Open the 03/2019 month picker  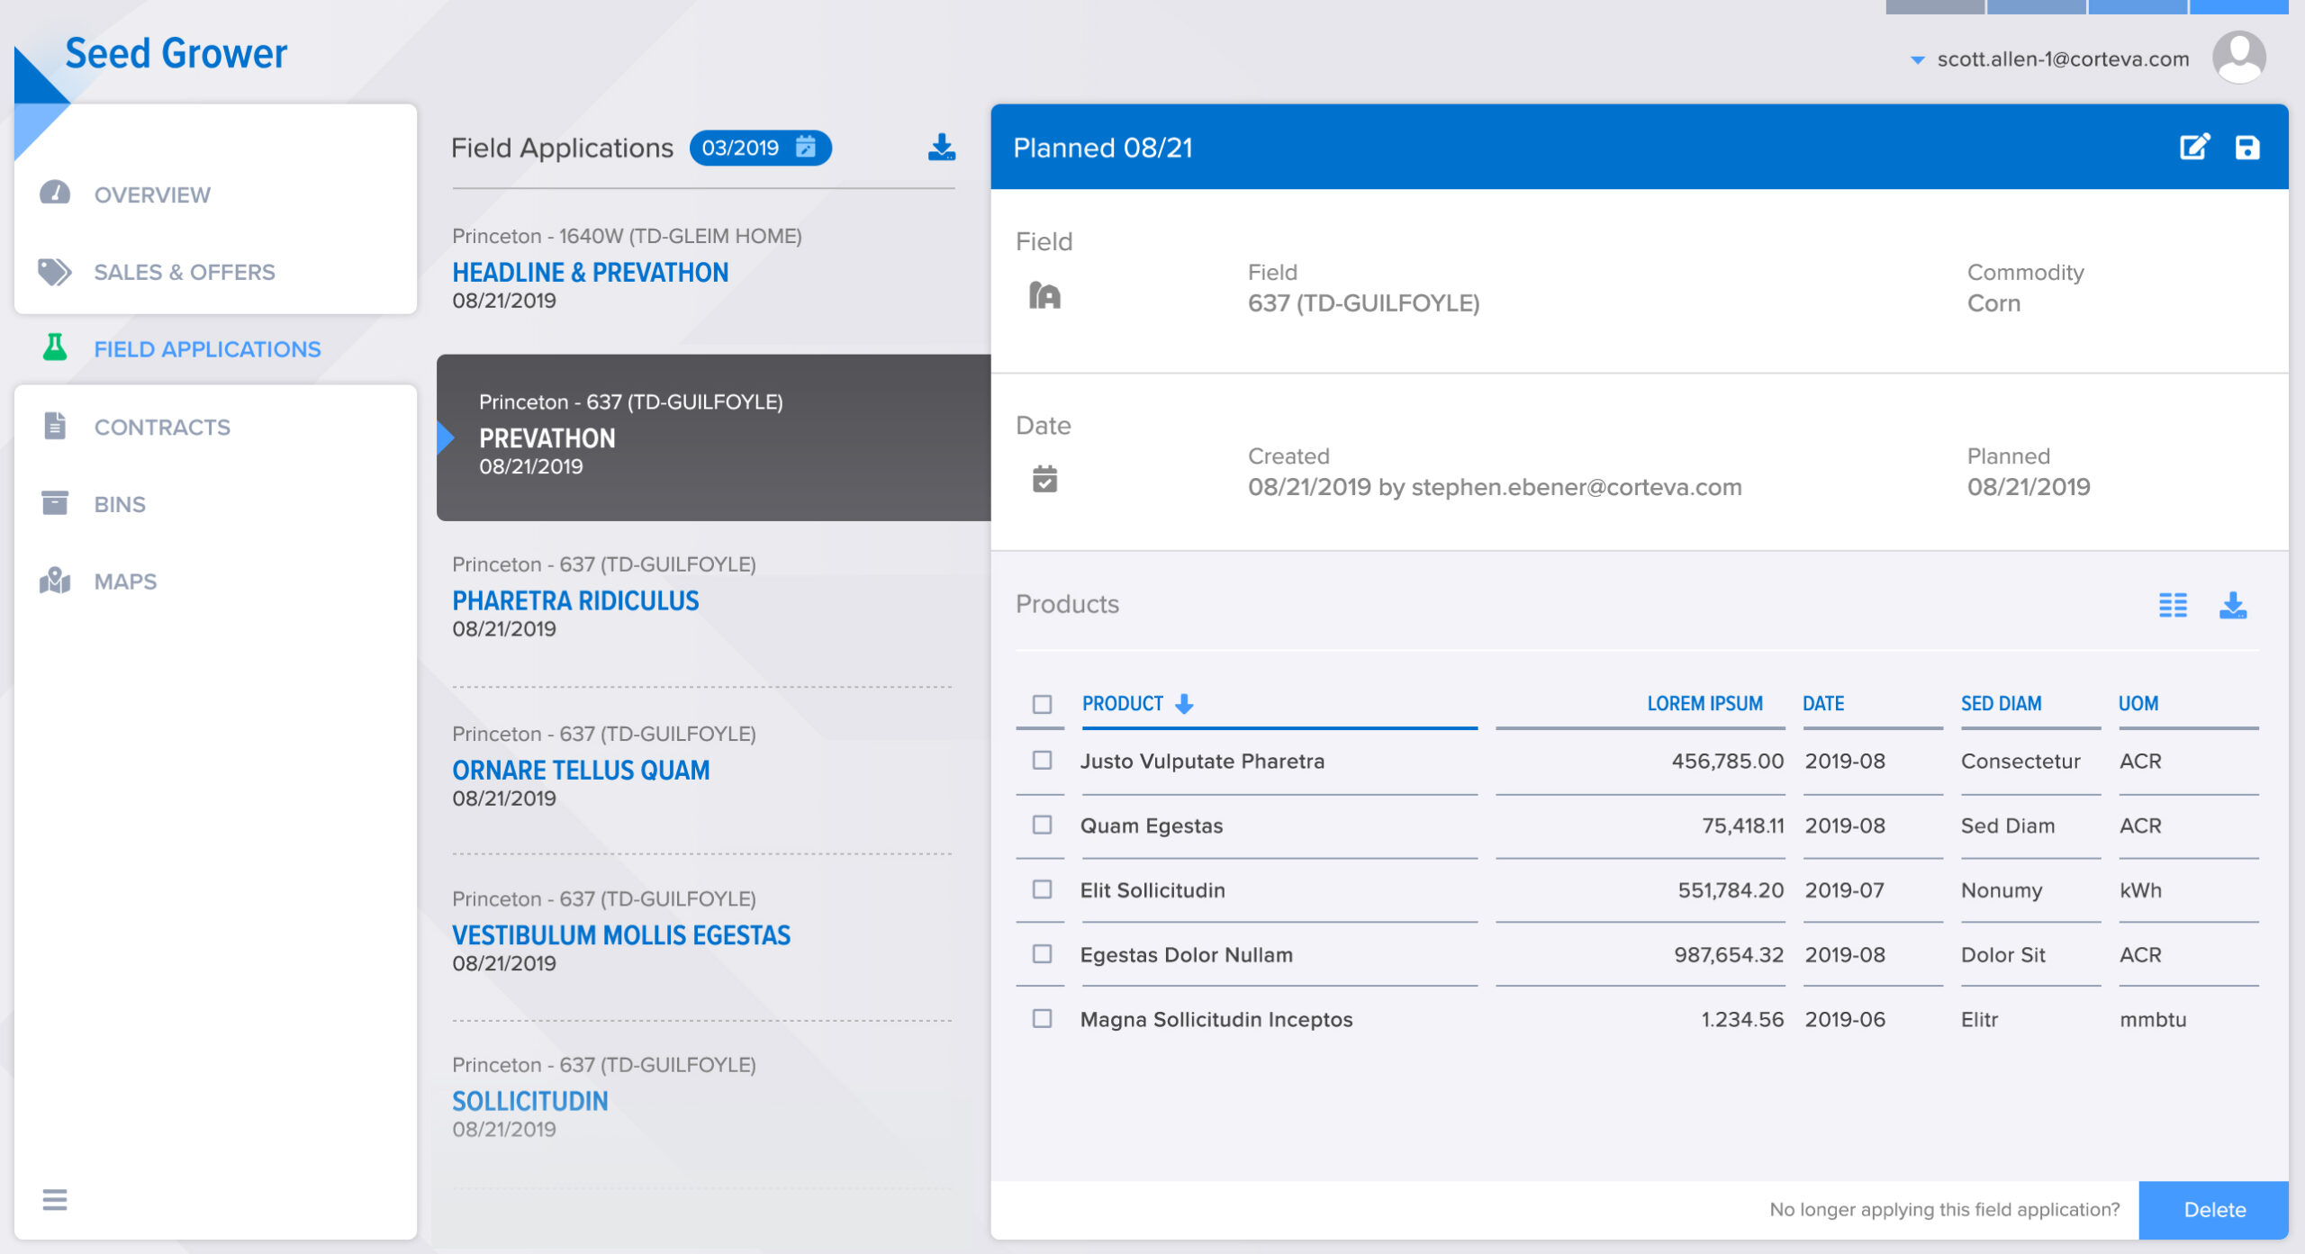[x=760, y=148]
